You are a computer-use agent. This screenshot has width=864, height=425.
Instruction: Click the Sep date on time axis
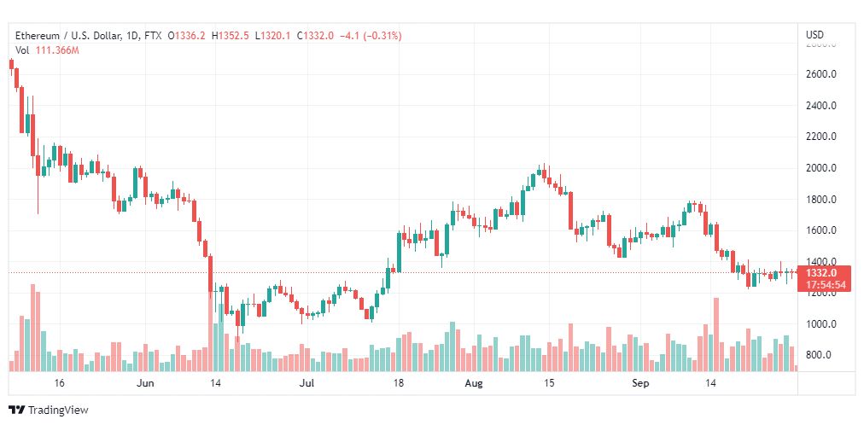pos(640,384)
